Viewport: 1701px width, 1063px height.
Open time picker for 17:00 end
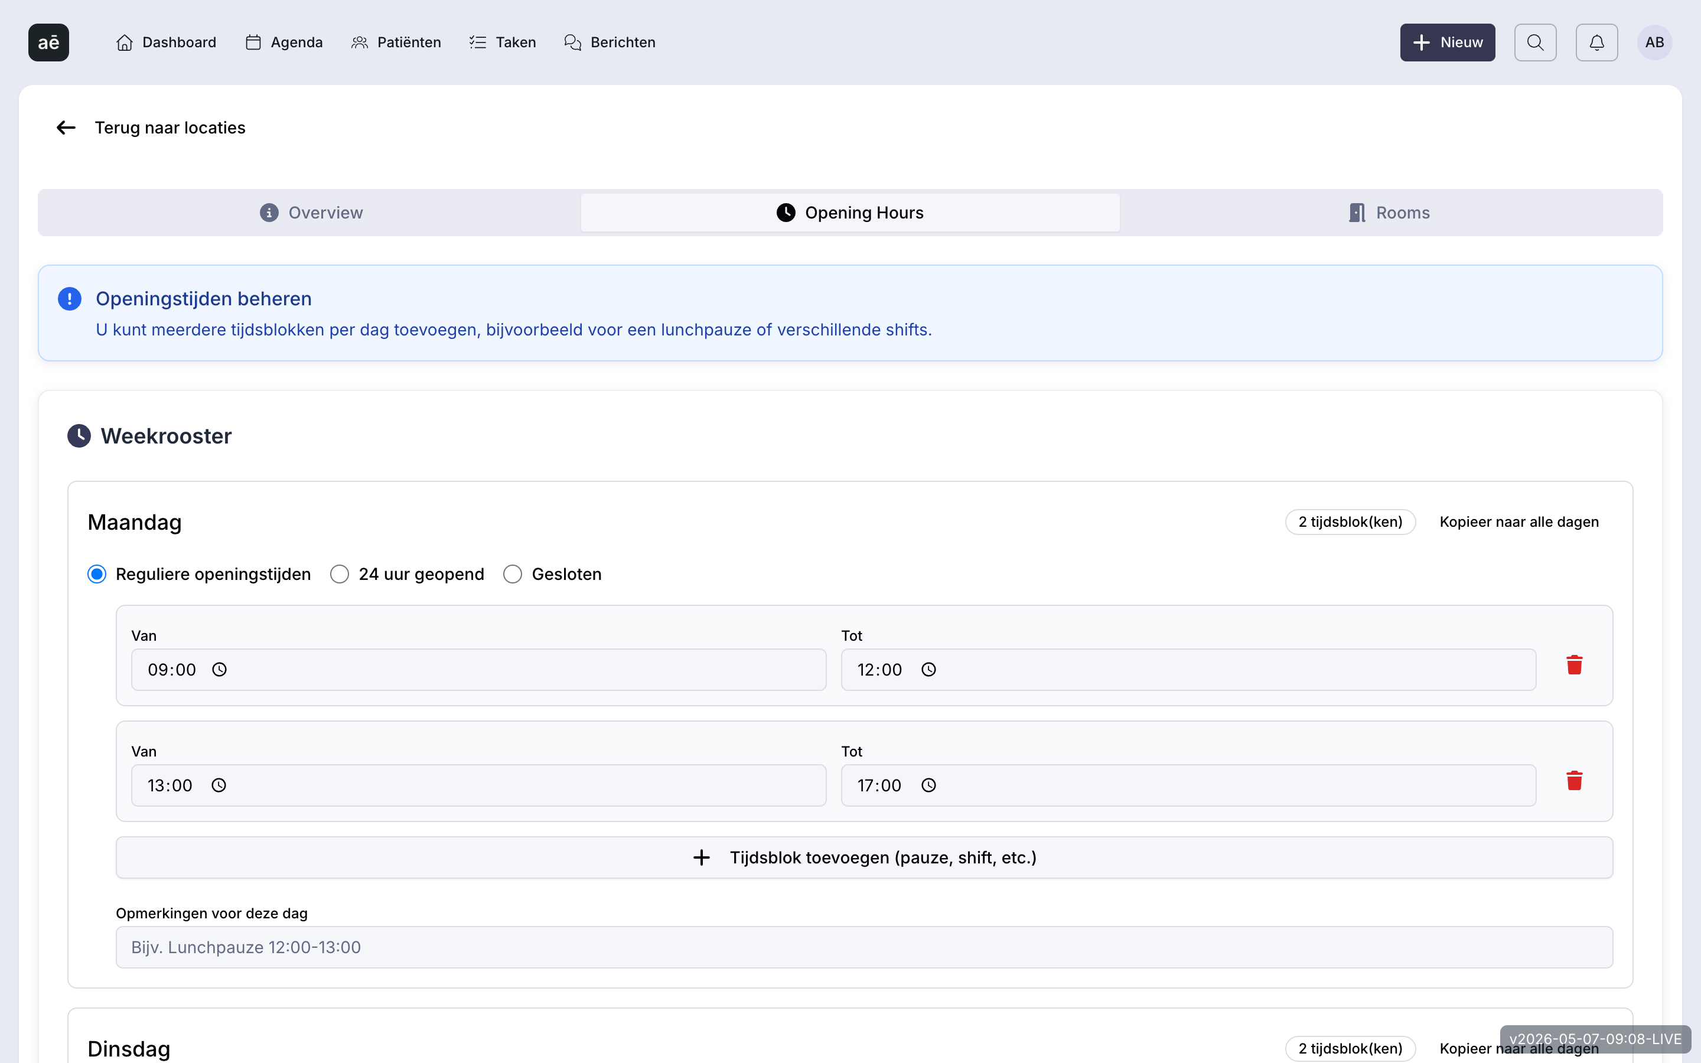click(x=928, y=785)
